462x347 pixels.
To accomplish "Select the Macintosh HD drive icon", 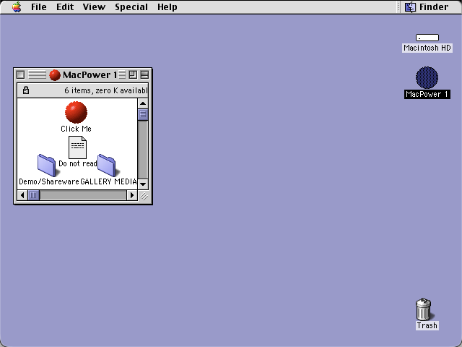I will tap(427, 38).
